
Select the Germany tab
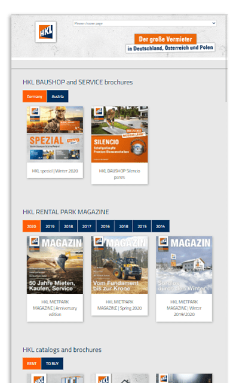tap(35, 96)
